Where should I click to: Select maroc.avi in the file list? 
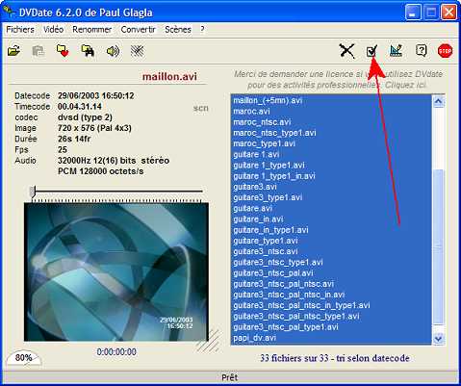(331, 112)
